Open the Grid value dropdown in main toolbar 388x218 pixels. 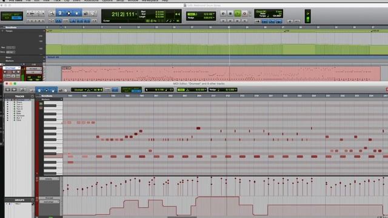213,14
